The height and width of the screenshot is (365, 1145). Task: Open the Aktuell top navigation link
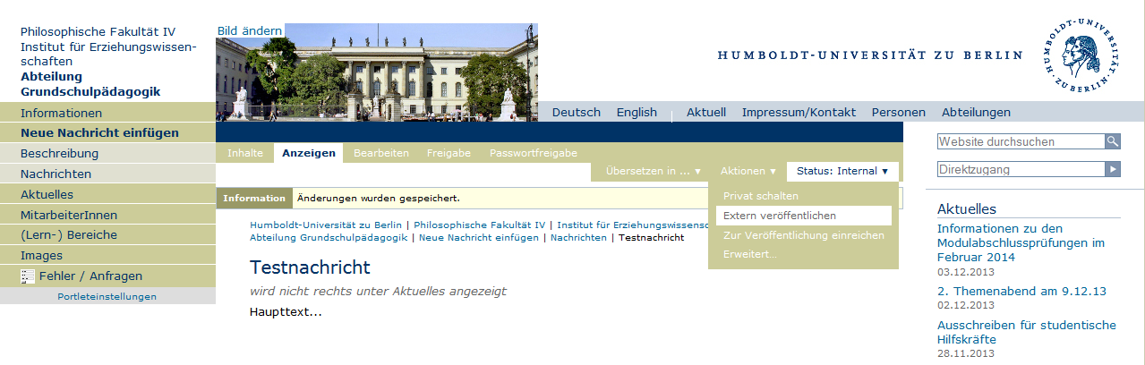706,112
